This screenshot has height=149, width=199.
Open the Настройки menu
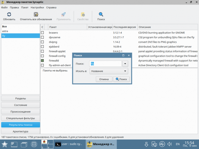[x=37, y=7]
